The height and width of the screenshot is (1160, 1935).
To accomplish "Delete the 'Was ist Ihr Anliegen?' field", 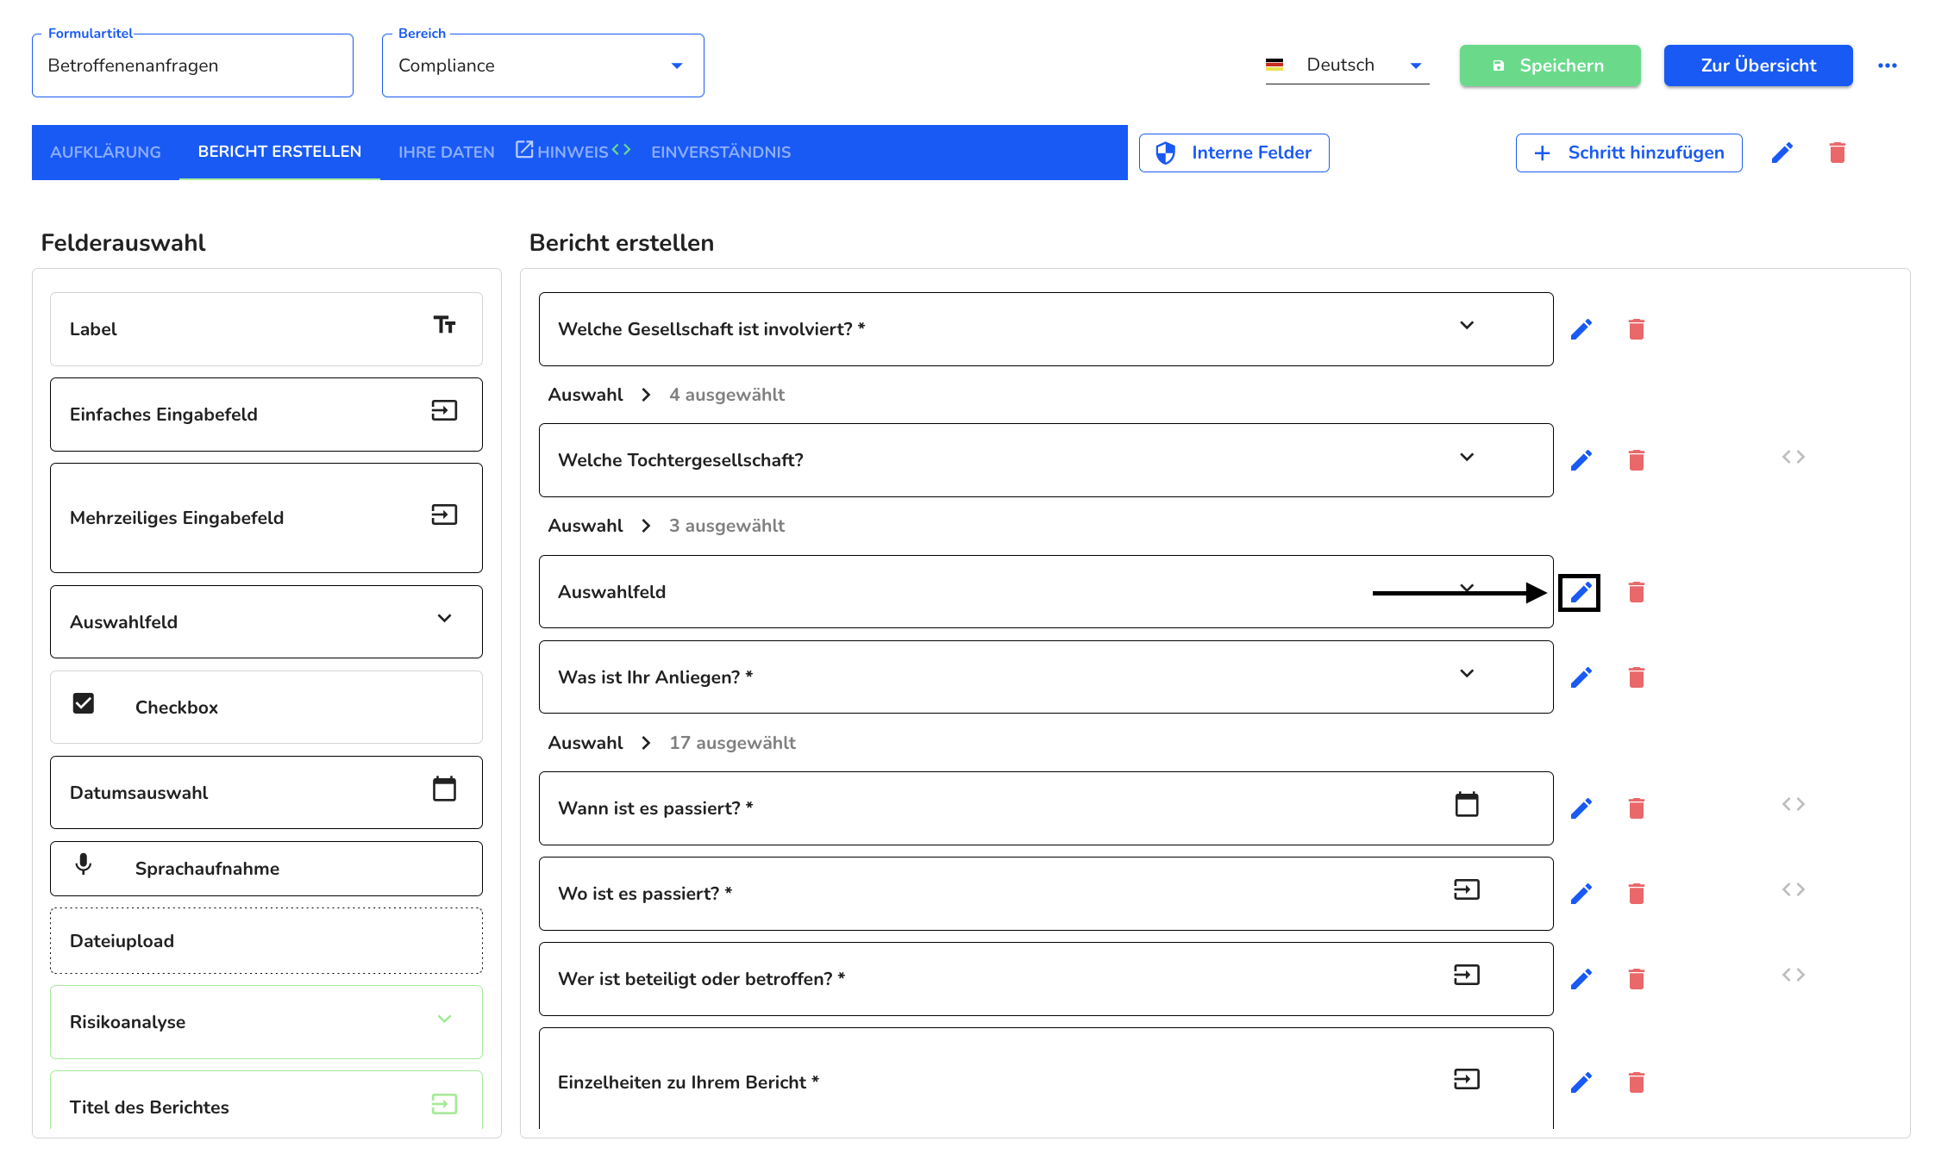I will [1636, 677].
